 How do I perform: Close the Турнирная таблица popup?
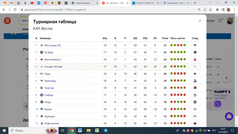pyautogui.click(x=200, y=21)
